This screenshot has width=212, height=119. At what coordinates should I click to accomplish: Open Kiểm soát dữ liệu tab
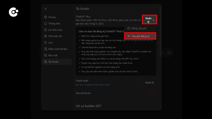click(57, 49)
